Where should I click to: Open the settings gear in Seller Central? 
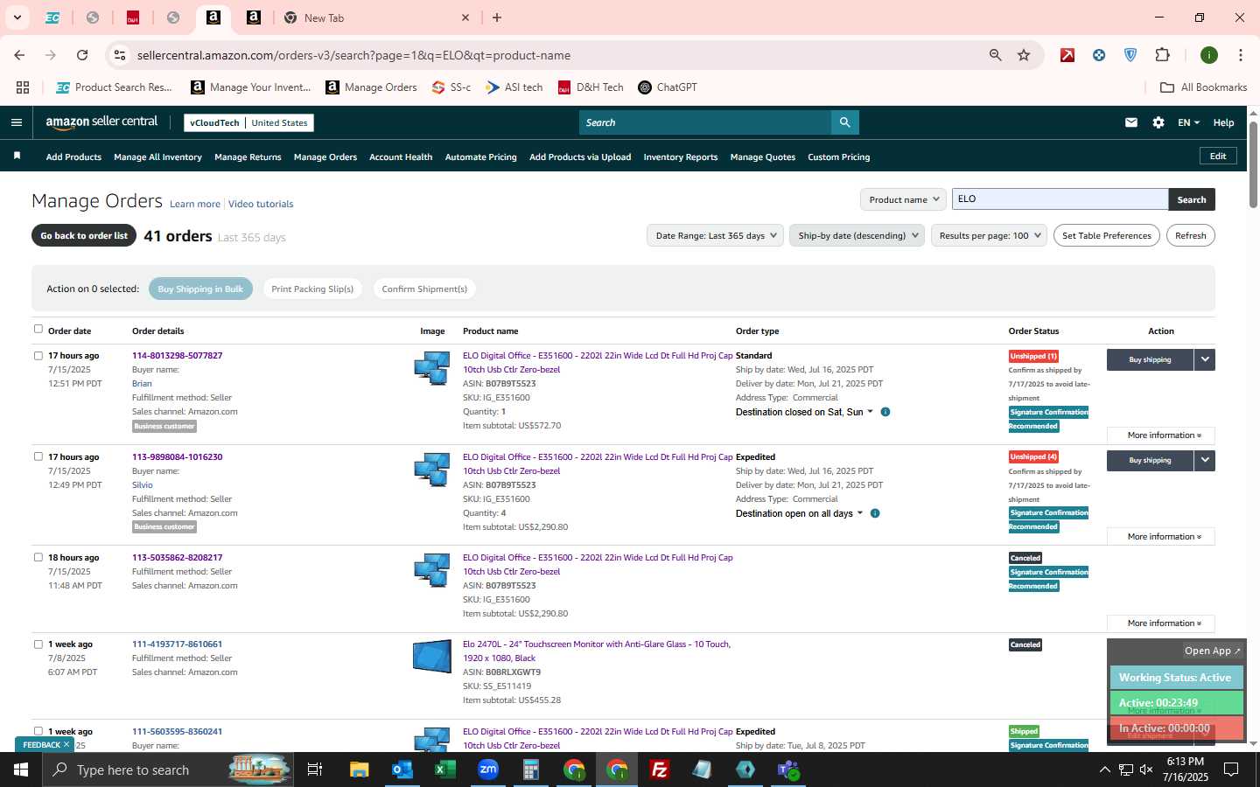click(1158, 122)
